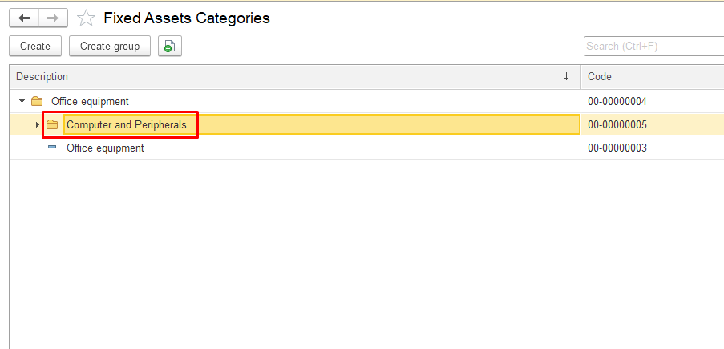Click the dash icon of Office equipment item

pyautogui.click(x=52, y=148)
